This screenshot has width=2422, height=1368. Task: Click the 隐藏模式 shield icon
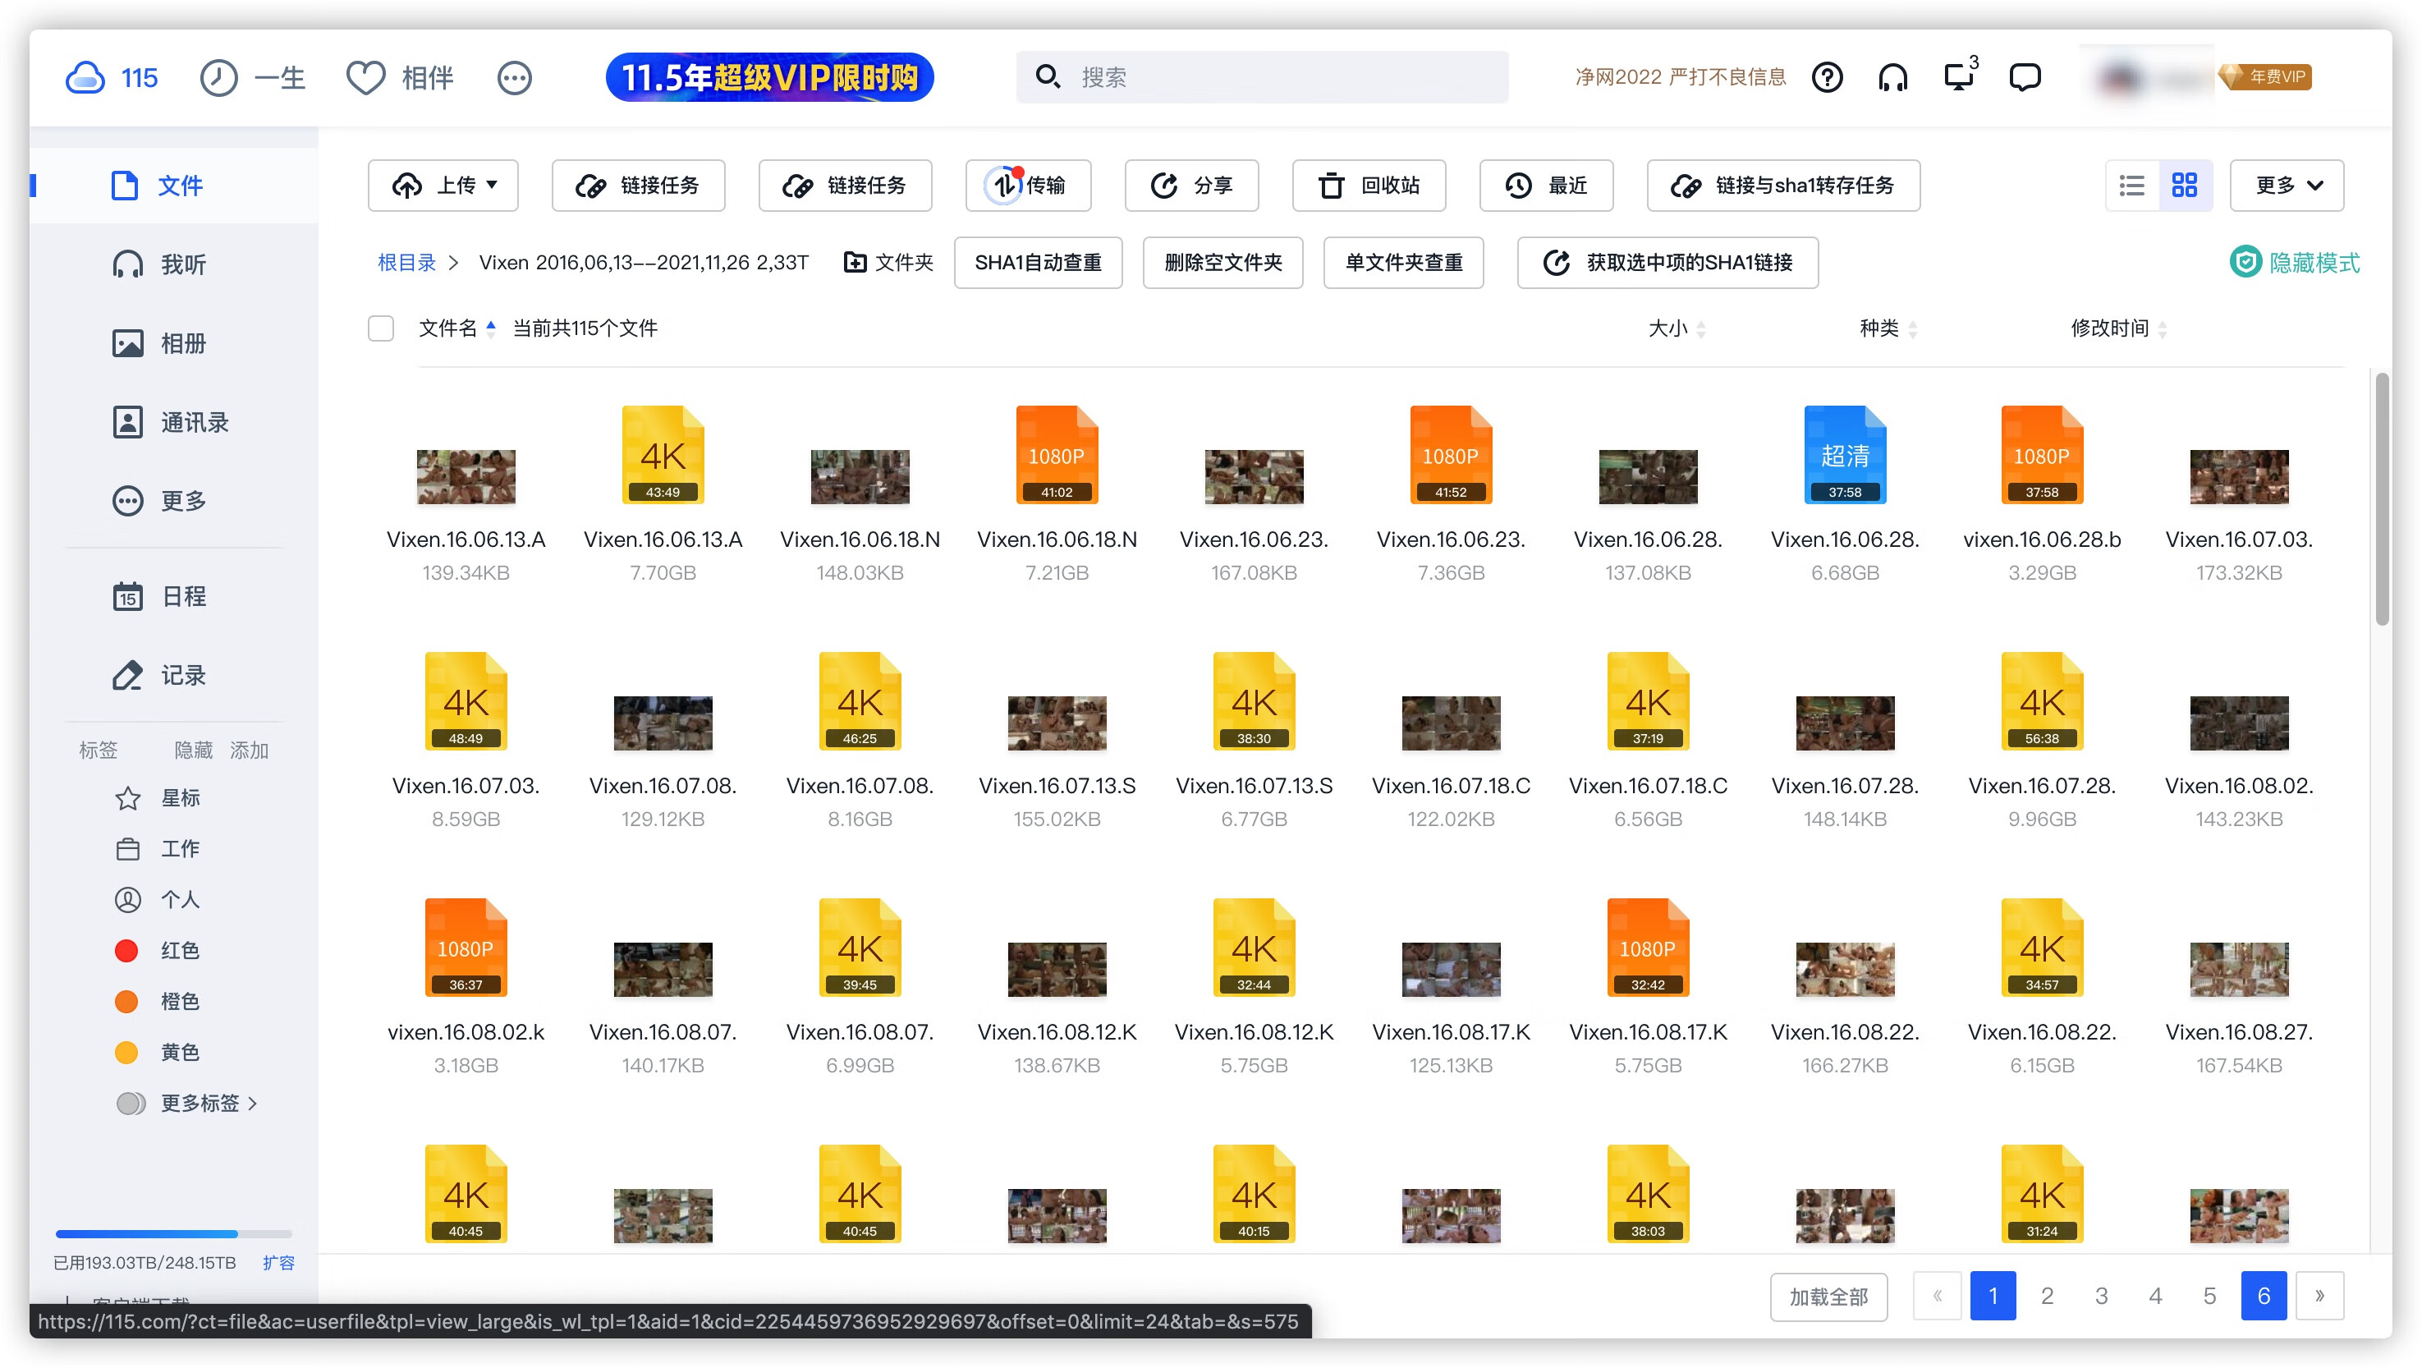point(2245,261)
